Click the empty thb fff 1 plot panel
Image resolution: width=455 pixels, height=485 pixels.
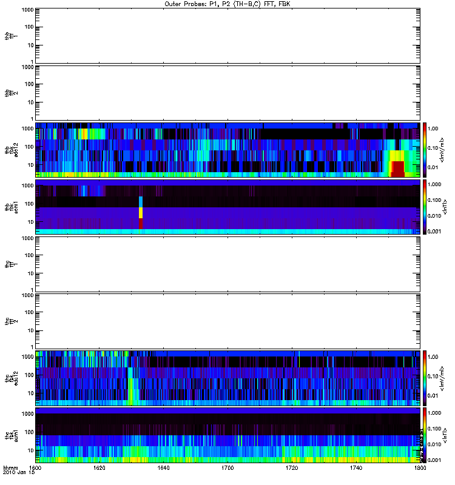pyautogui.click(x=227, y=36)
